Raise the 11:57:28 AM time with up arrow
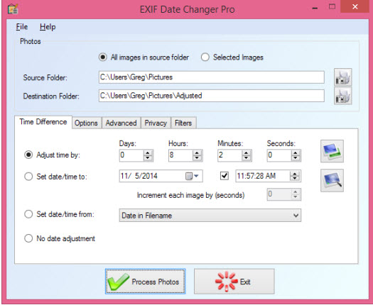Image resolution: width=373 pixels, height=305 pixels. pyautogui.click(x=295, y=174)
